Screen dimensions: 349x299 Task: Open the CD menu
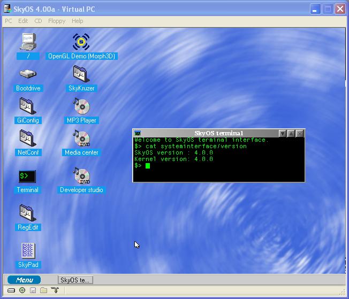(x=38, y=21)
